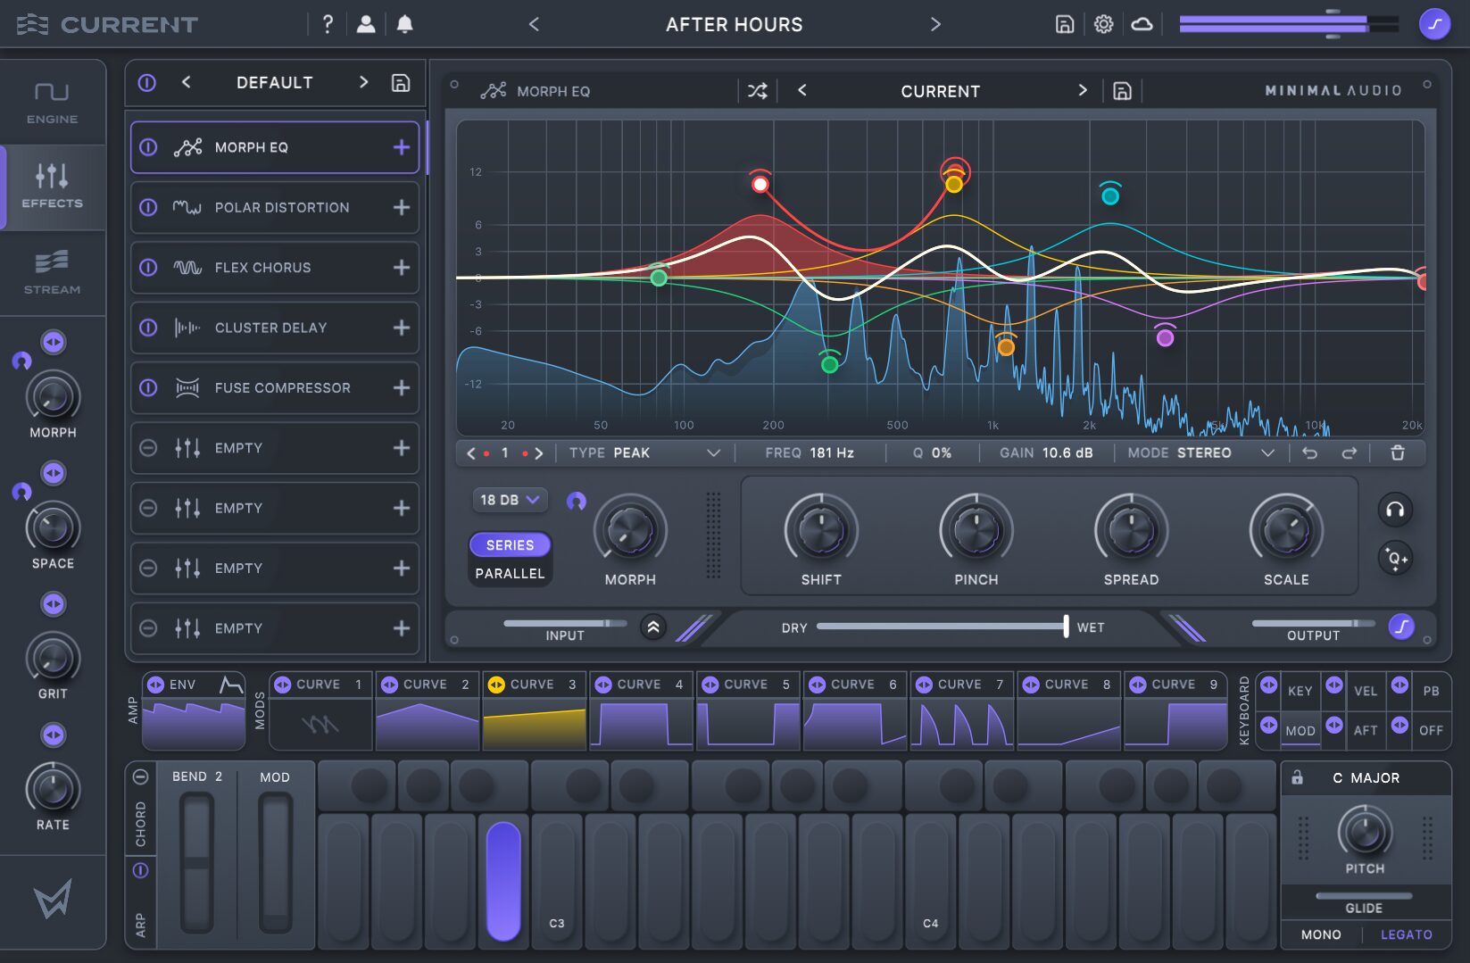1470x963 pixels.
Task: Click the highlighted purple keyboard key
Action: 503,881
